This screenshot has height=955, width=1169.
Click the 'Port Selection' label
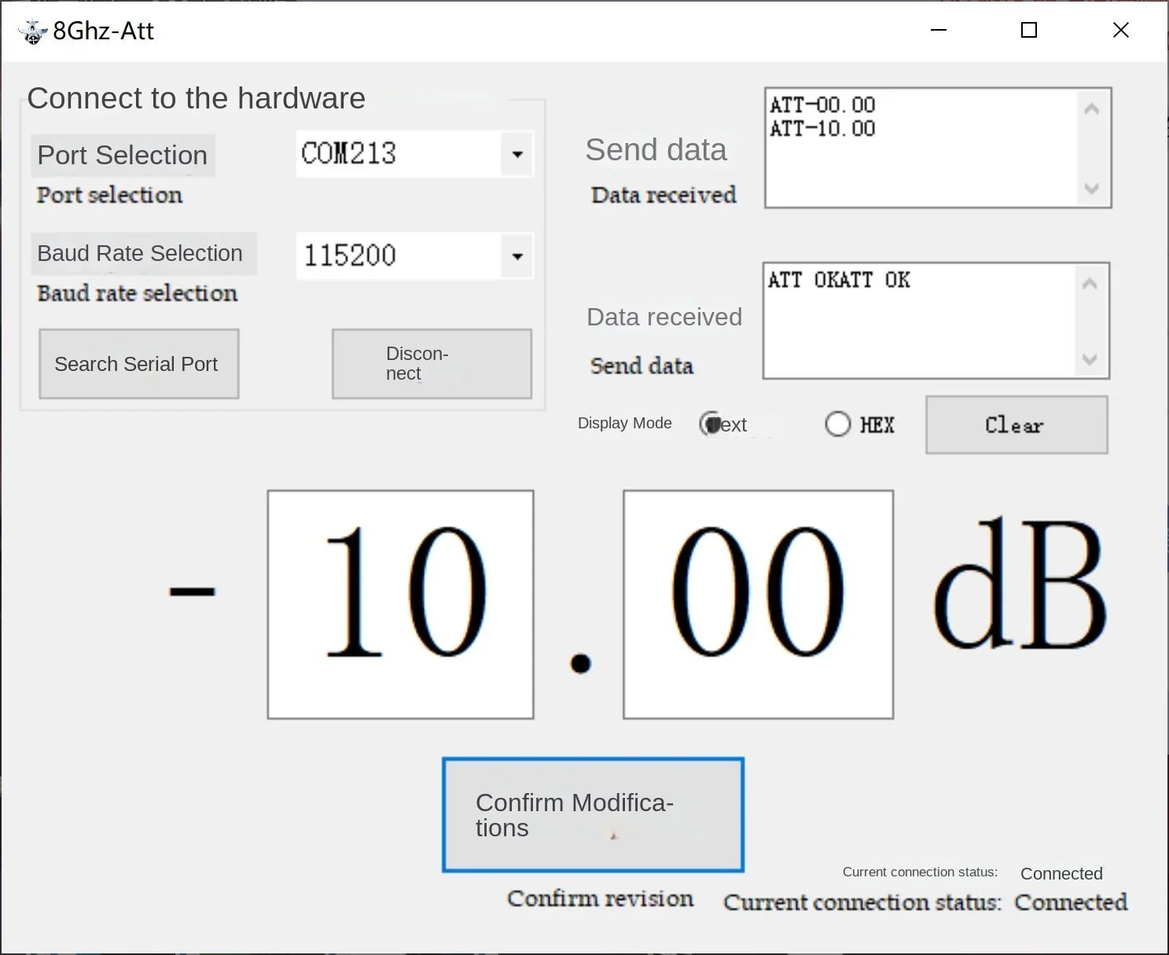123,156
